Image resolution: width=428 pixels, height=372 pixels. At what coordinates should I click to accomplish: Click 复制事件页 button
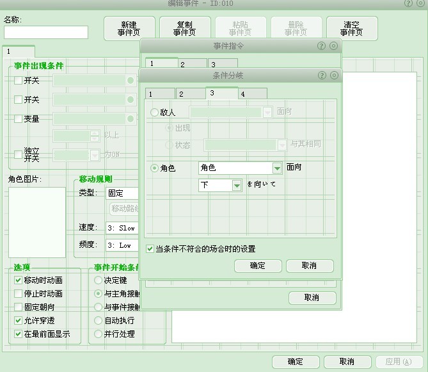(x=185, y=28)
